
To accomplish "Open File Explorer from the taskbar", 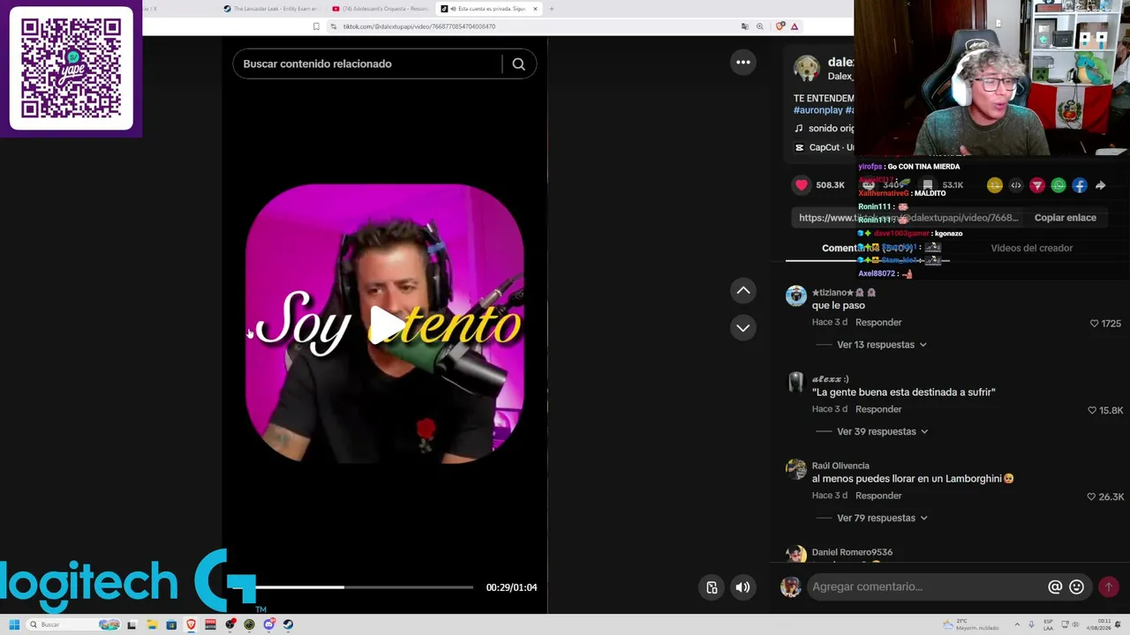I will point(152,624).
